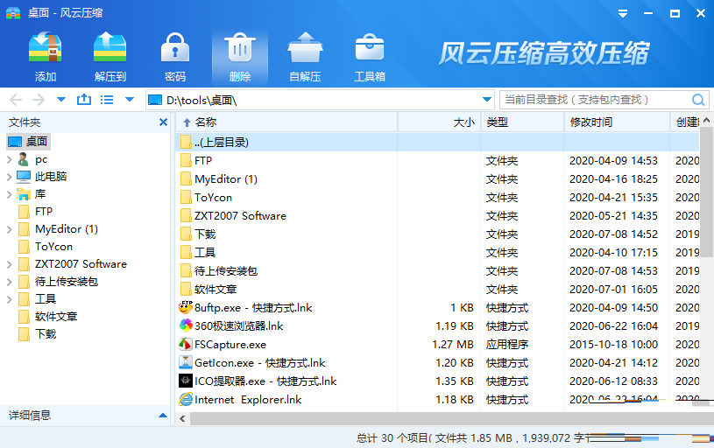Expand the pc tree node
Image resolution: width=714 pixels, height=448 pixels.
[x=9, y=159]
